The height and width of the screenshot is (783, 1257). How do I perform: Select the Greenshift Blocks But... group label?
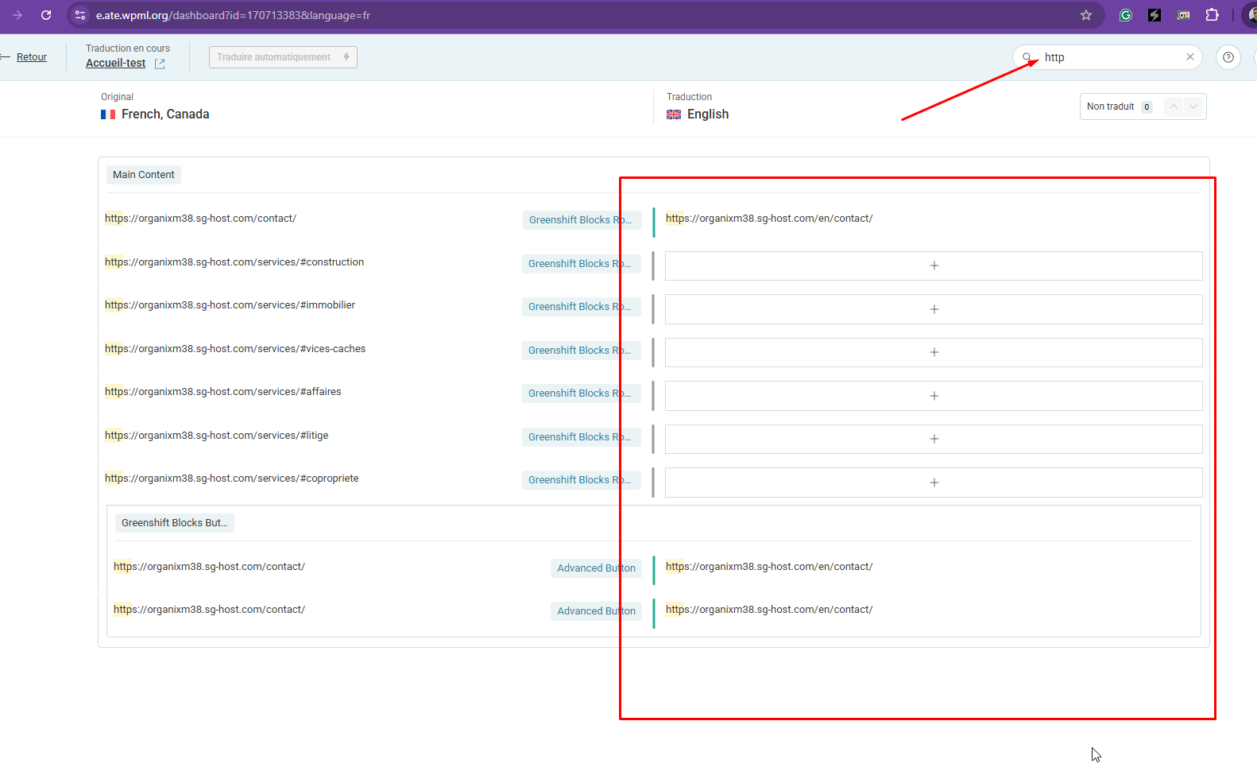(x=174, y=523)
